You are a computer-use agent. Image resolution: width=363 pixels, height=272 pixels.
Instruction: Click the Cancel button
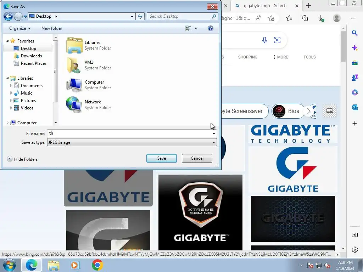(197, 158)
